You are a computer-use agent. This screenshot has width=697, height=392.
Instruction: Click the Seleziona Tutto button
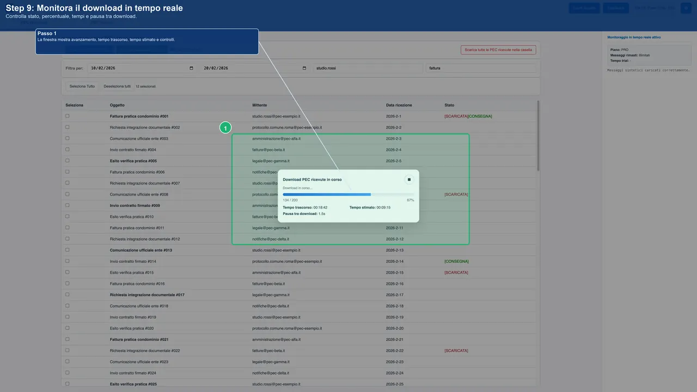(x=82, y=86)
